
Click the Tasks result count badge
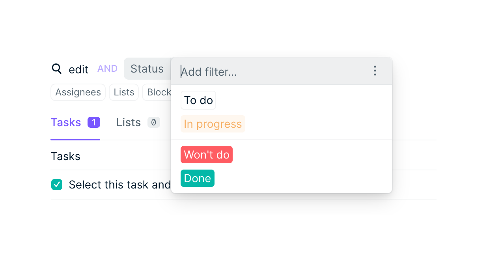point(93,122)
